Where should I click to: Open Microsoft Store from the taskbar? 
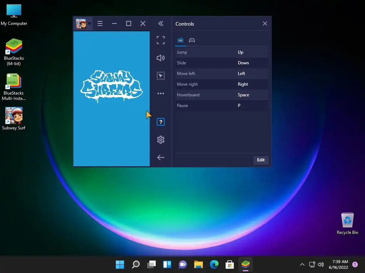[230, 264]
